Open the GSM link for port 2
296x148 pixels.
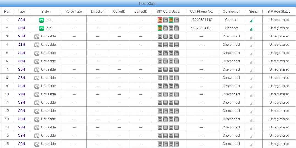pyautogui.click(x=21, y=28)
